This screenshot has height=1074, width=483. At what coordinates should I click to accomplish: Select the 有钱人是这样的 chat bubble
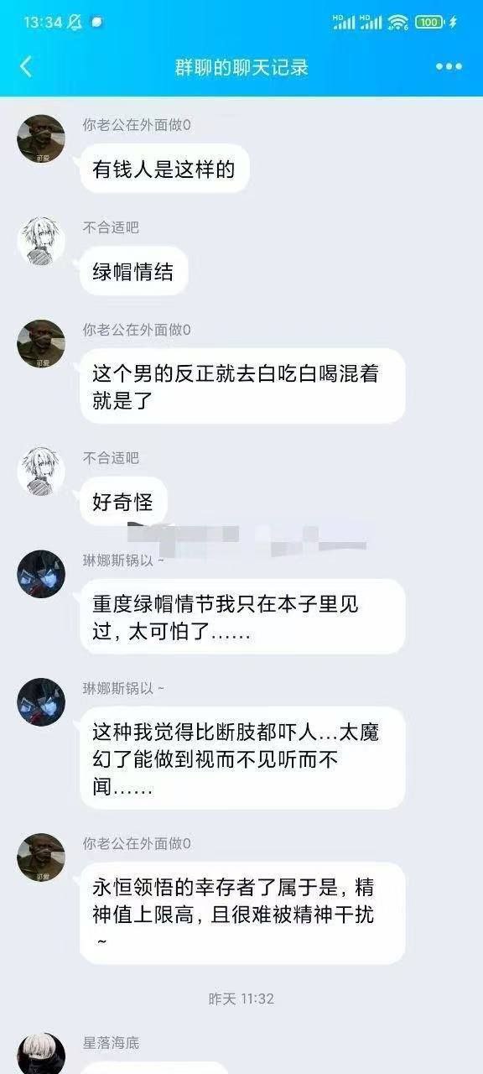click(x=164, y=169)
